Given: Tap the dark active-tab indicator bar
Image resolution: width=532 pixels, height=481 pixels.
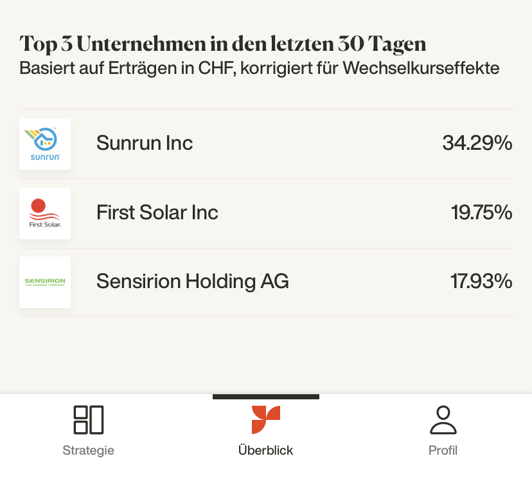Looking at the screenshot, I should click(x=266, y=397).
